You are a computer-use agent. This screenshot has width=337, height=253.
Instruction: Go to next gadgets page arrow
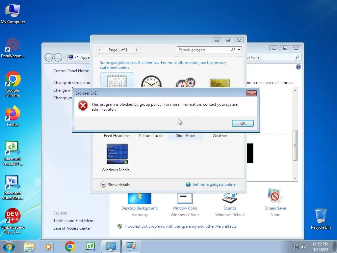[137, 50]
